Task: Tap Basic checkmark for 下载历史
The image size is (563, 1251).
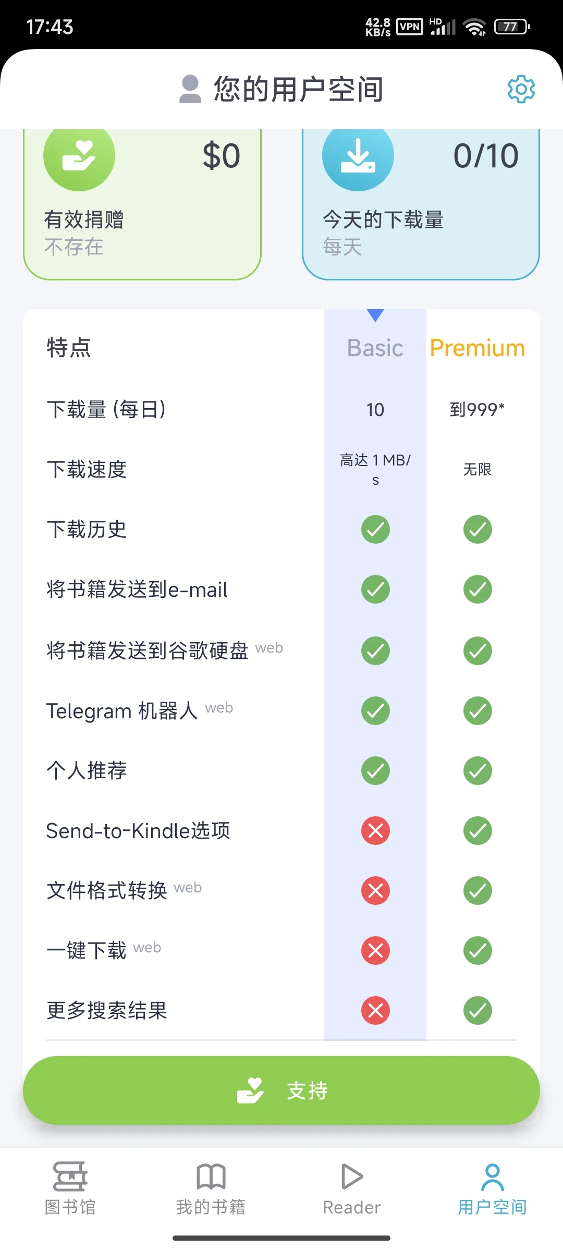Action: coord(375,529)
